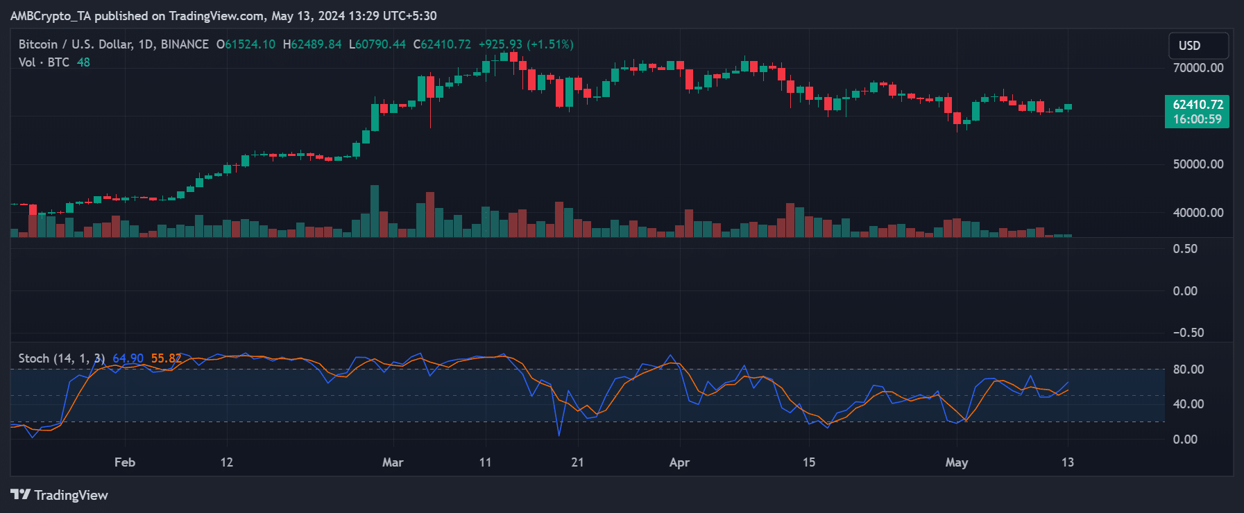Click the open price O61524.10
The height and width of the screenshot is (513, 1244).
coord(246,44)
